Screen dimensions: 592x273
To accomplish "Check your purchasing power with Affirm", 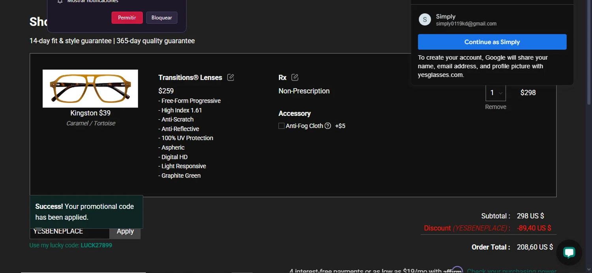I will pos(511,271).
